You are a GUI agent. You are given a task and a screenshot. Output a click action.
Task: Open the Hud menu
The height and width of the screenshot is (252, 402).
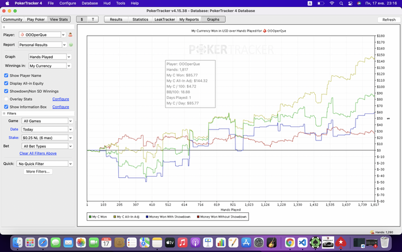(107, 3)
